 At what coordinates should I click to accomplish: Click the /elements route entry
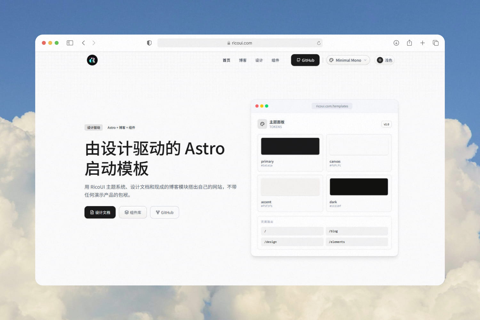tap(357, 242)
